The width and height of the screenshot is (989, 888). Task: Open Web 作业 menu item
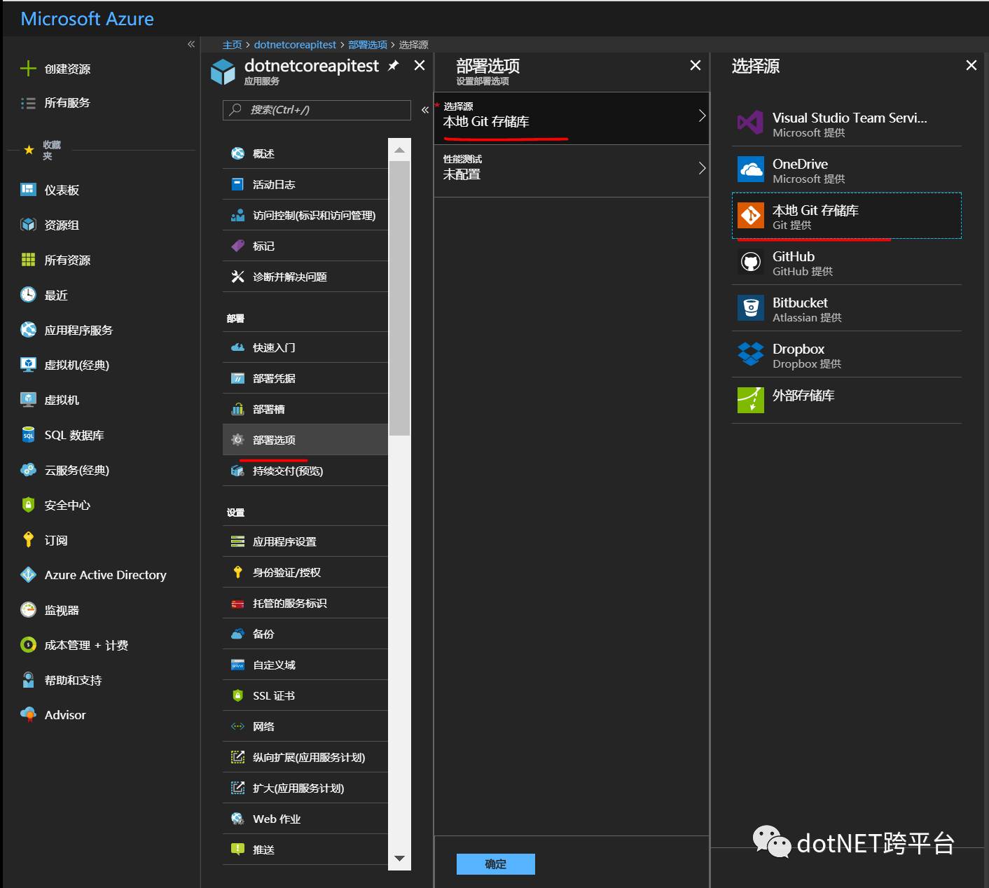click(305, 819)
